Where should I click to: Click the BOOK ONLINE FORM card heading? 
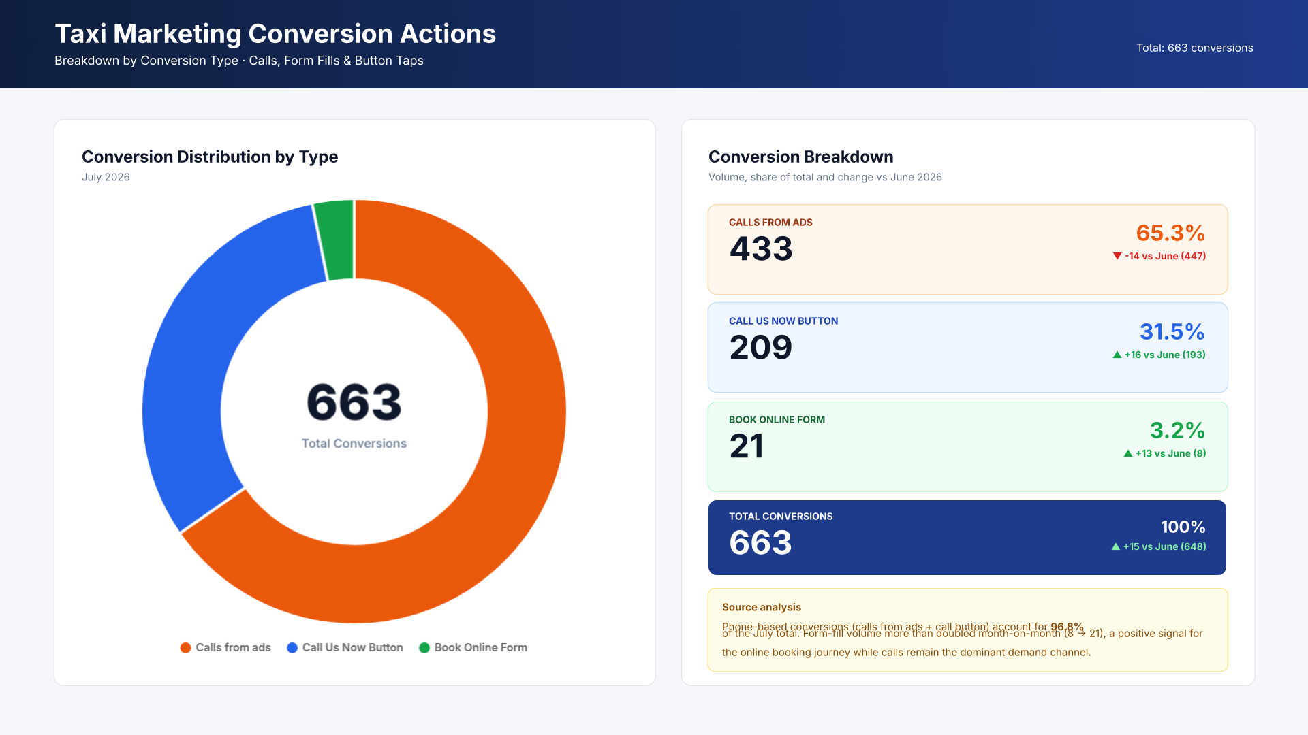click(777, 420)
